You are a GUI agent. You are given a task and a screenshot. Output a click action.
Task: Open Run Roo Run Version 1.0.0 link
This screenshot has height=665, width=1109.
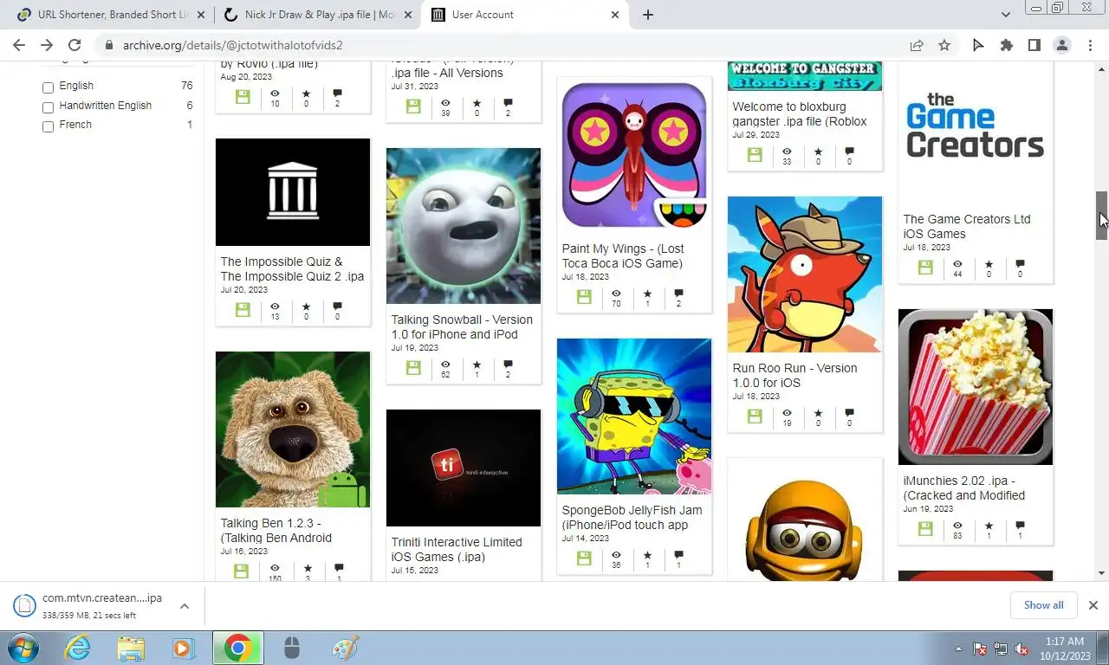pos(794,375)
